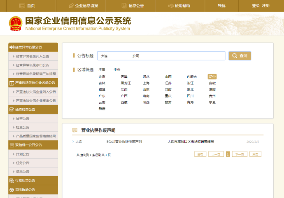Select 天津 region filter
Image resolution: width=284 pixels, height=198 pixels.
(x=124, y=77)
